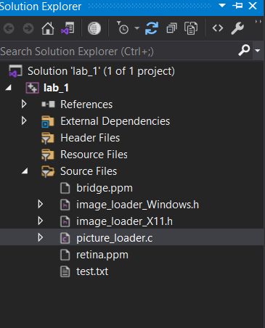Image resolution: width=265 pixels, height=328 pixels.
Task: Click the Header Files folder icon
Action: pos(48,138)
